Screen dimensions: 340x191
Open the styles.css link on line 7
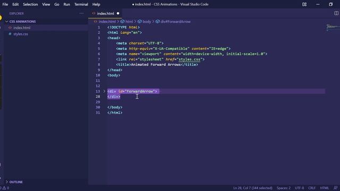coord(189,59)
